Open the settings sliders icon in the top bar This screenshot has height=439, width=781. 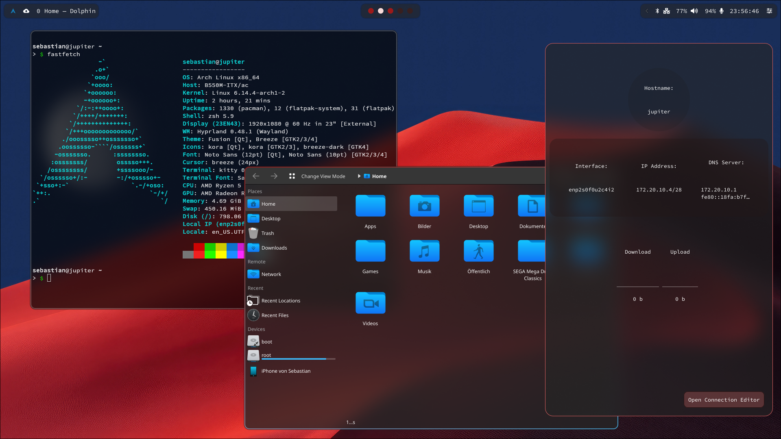[769, 11]
